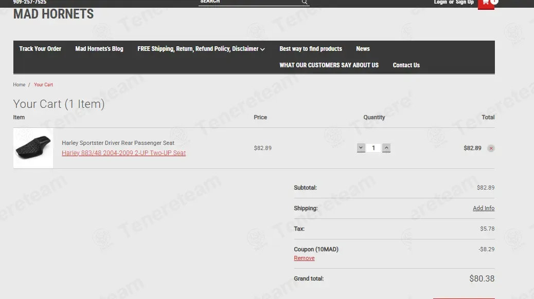Open the News menu item
Viewport: 534px width, 299px height.
[x=363, y=49]
